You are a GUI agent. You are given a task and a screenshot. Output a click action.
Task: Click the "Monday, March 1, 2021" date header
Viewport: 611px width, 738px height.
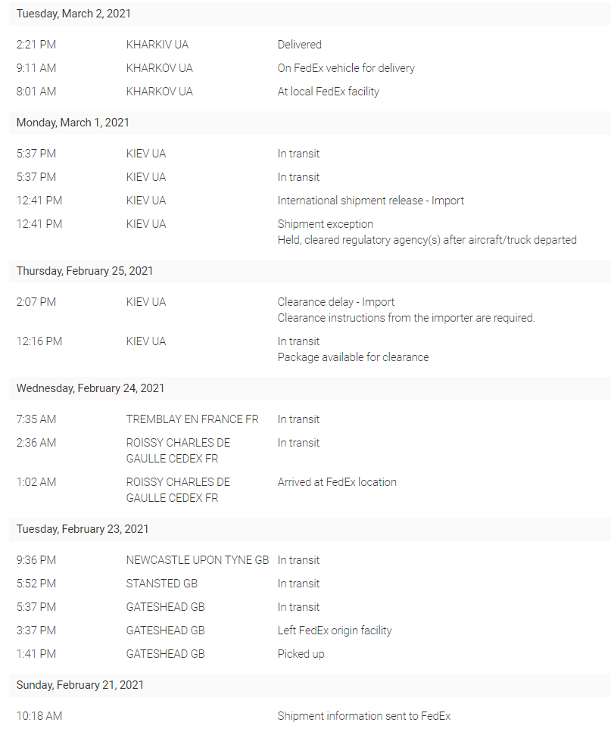pyautogui.click(x=73, y=123)
